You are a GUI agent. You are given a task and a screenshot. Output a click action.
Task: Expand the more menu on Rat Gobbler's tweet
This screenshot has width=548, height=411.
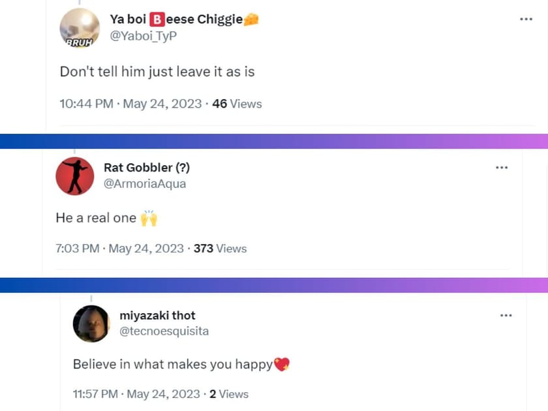[502, 167]
